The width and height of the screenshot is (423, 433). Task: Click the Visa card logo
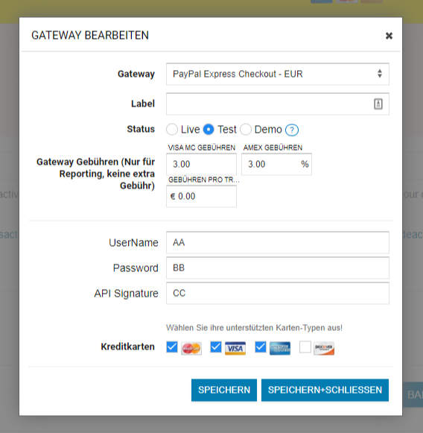tap(235, 348)
